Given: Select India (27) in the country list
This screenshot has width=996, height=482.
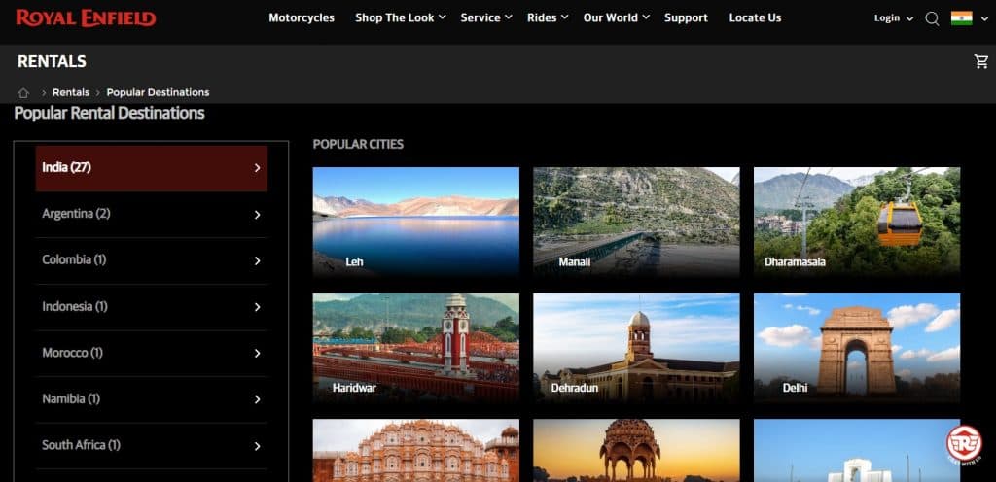Looking at the screenshot, I should click(151, 167).
